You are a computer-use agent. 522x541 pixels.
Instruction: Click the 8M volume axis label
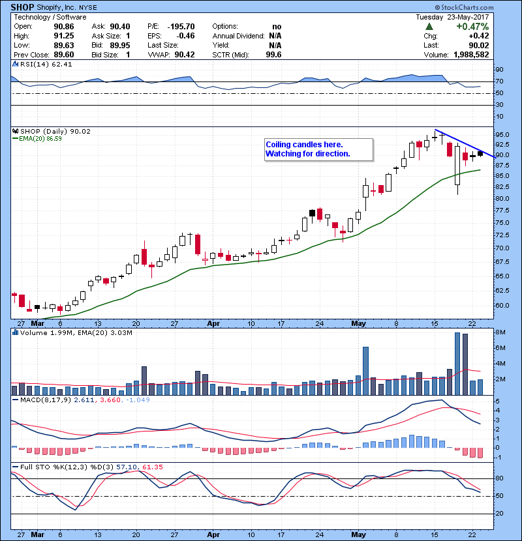(x=500, y=332)
